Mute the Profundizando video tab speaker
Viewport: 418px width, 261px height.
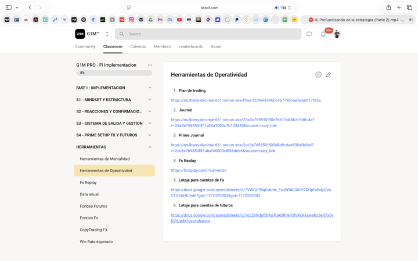click(411, 20)
